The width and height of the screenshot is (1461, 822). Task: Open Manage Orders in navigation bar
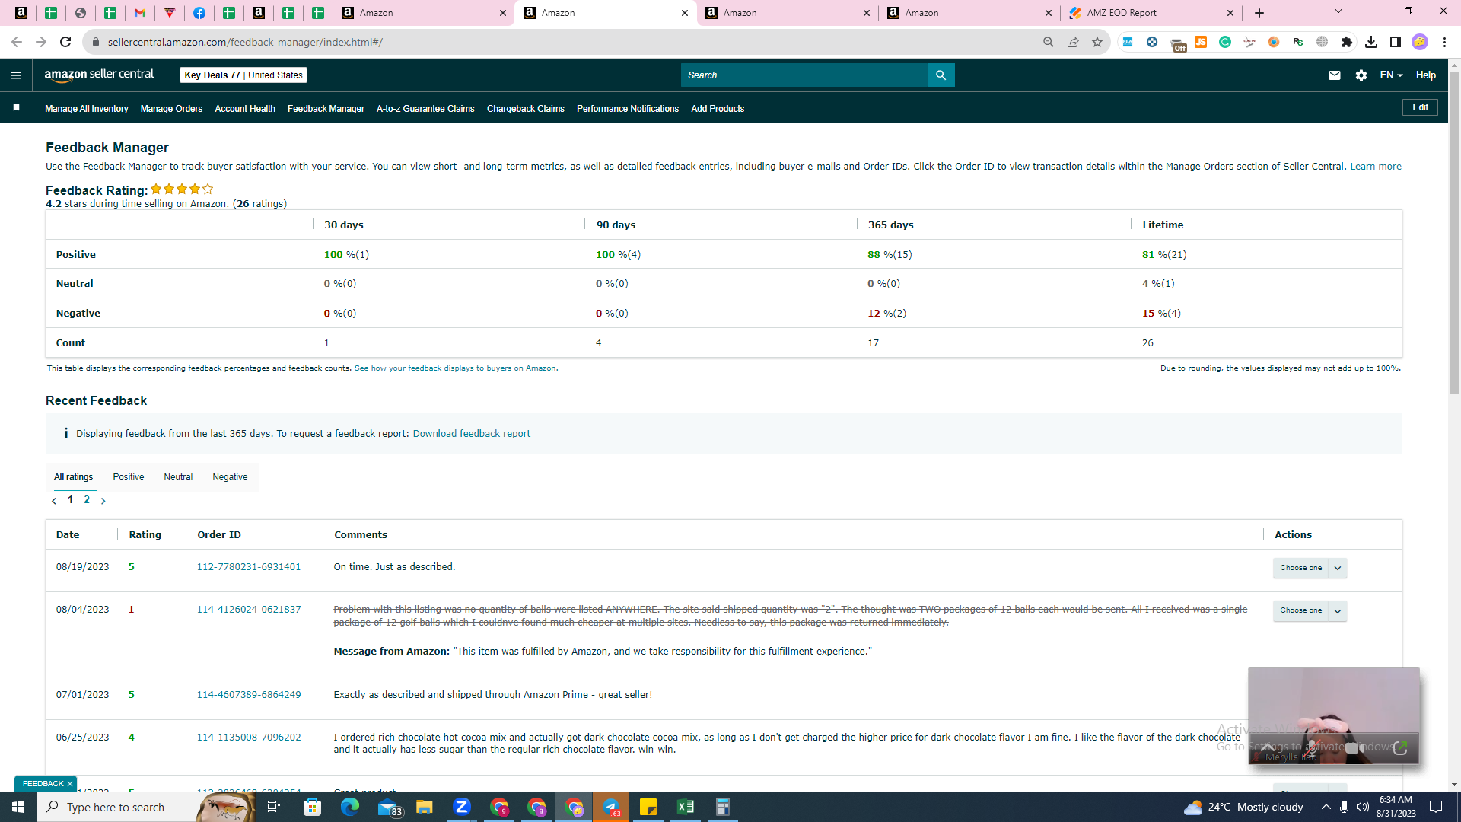(x=172, y=109)
